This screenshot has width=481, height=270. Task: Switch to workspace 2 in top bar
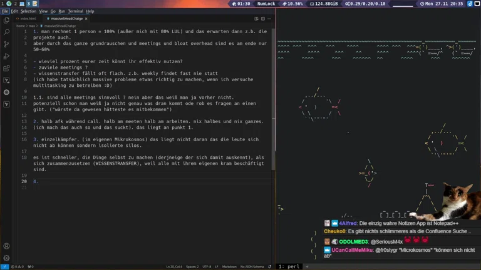click(x=19, y=4)
